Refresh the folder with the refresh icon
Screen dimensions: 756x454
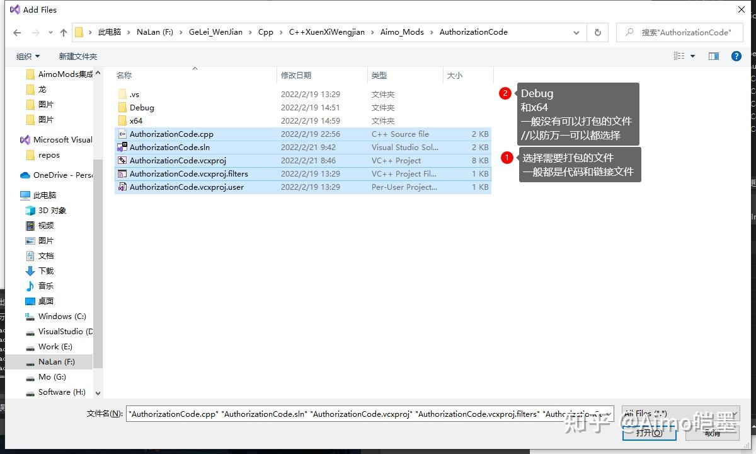[597, 32]
